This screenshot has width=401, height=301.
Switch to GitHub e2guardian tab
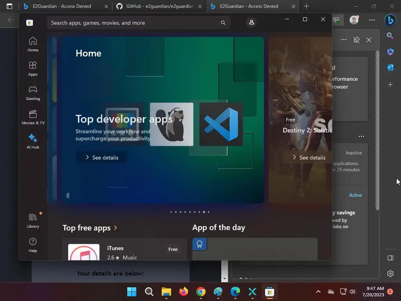coord(160,6)
